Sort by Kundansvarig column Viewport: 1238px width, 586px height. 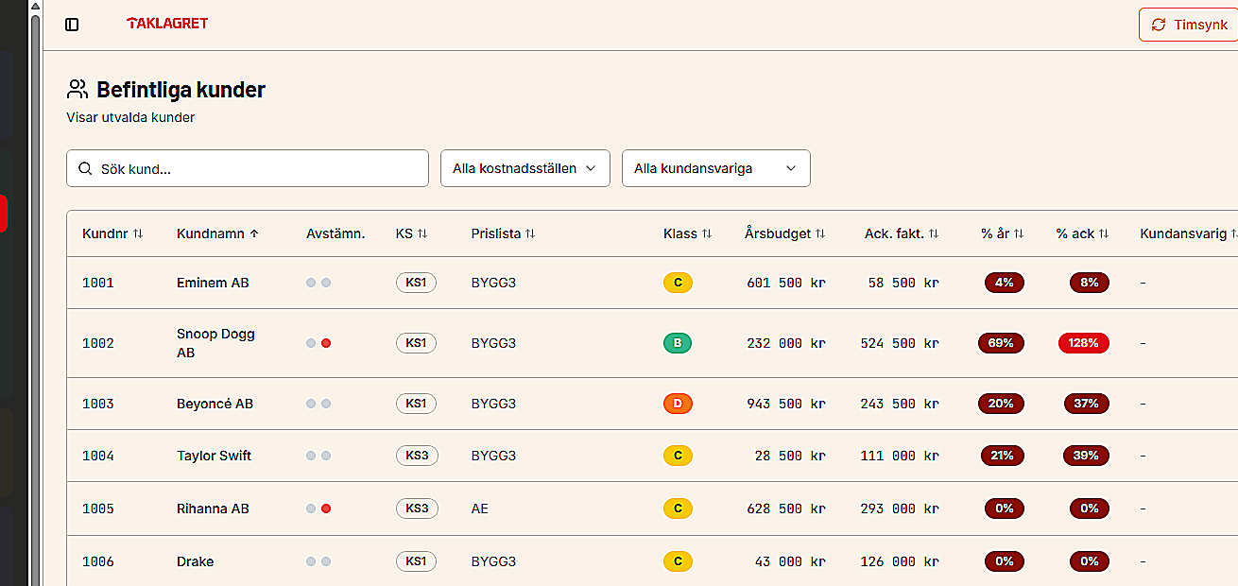[1189, 233]
